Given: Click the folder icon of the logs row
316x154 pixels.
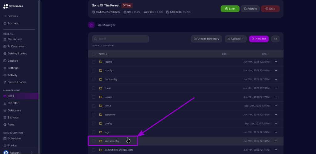Looking at the screenshot, I should (x=101, y=132).
